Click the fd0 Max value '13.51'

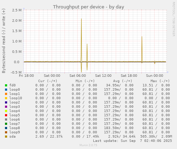click(148, 85)
